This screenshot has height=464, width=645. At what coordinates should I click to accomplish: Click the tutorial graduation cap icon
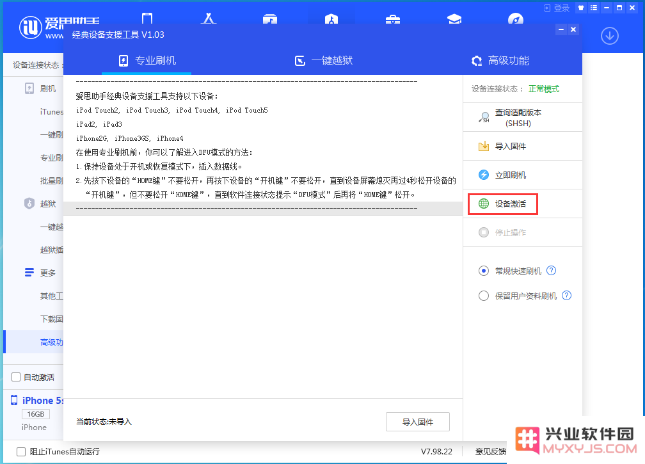454,19
